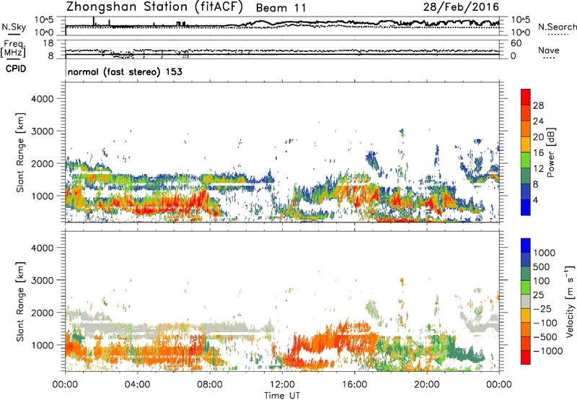Screen dimensions: 577x400
Task: Click the gray segment of velocity colorbar
Action: pyautogui.click(x=526, y=301)
